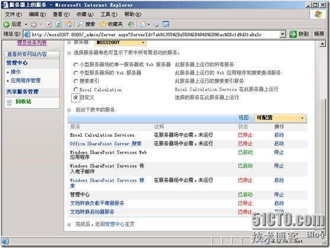Click the 管理中心 sidebar heading
The height and width of the screenshot is (248, 330).
tap(17, 63)
